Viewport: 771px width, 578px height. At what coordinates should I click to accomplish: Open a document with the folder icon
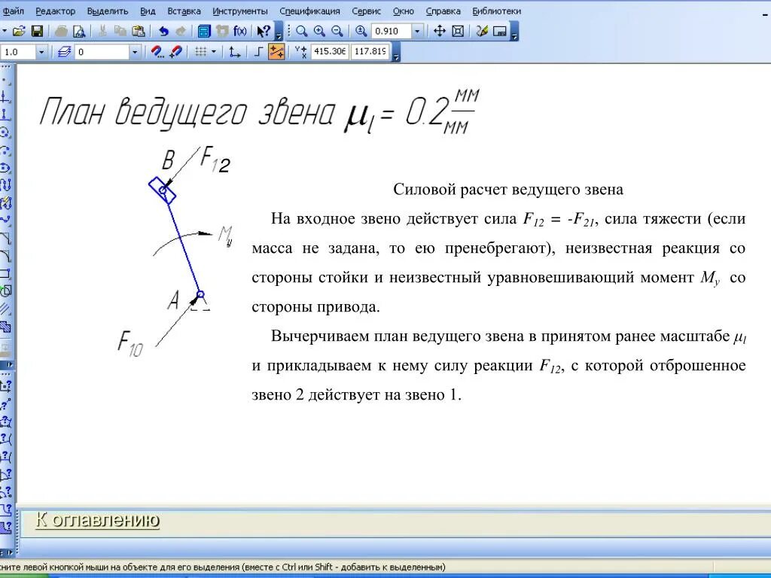pyautogui.click(x=19, y=32)
